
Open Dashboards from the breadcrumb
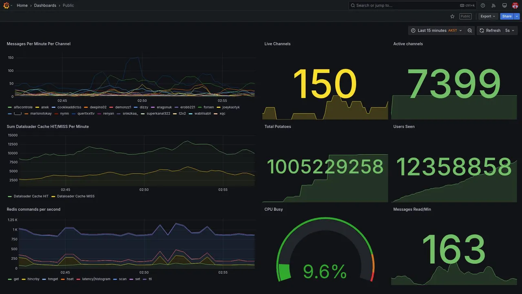point(45,5)
